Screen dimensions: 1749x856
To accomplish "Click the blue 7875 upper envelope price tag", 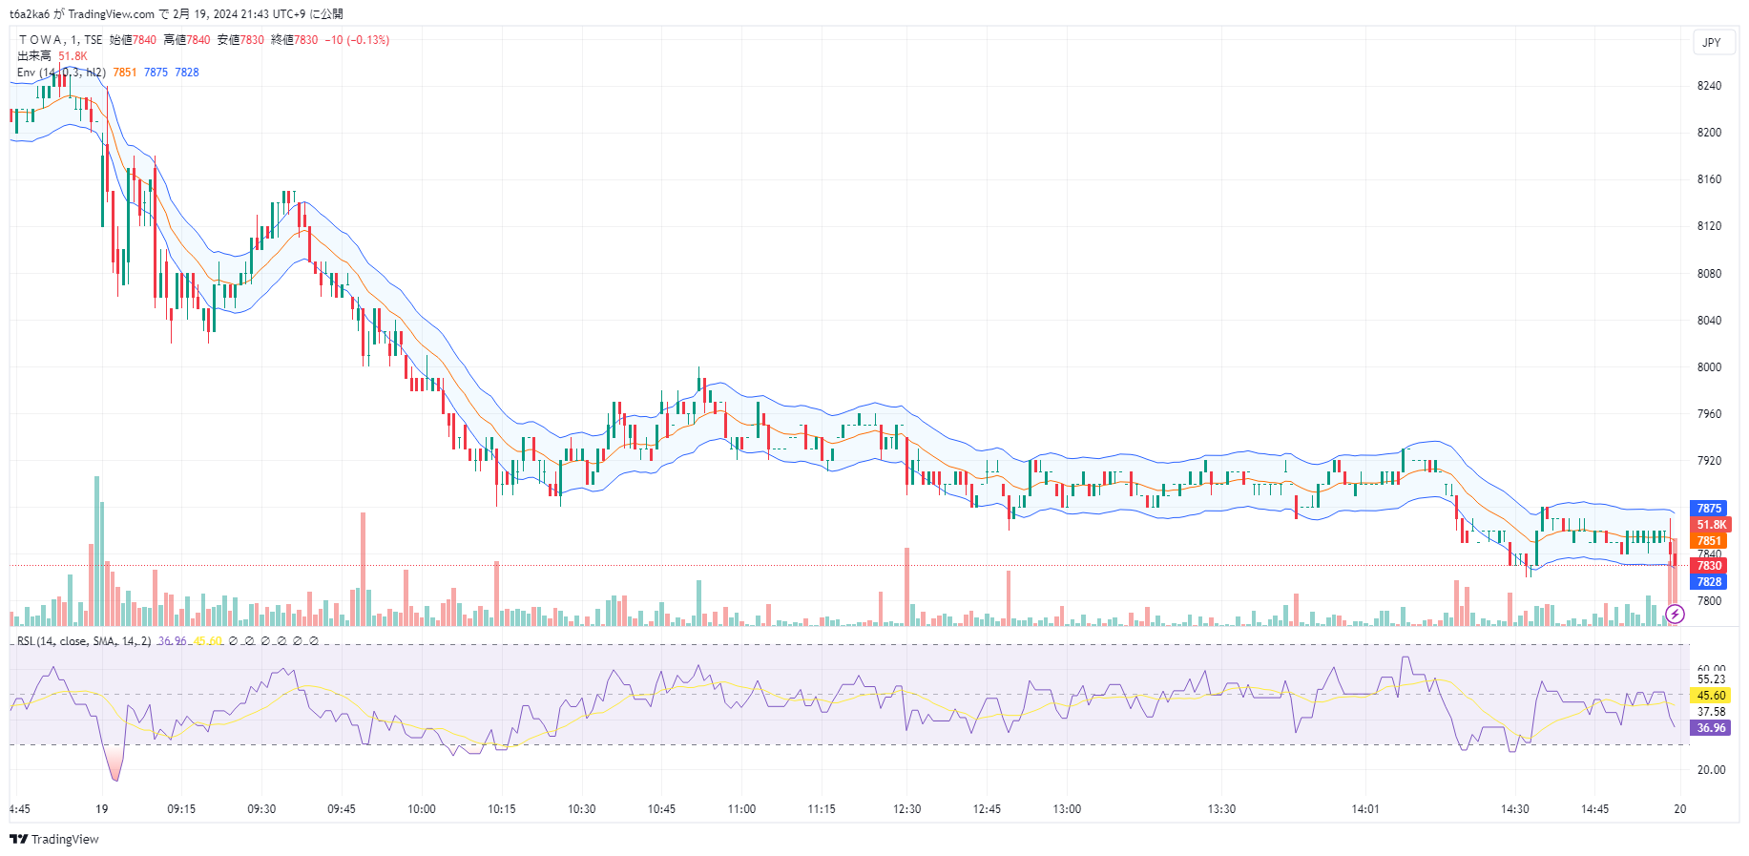I will [x=1708, y=509].
